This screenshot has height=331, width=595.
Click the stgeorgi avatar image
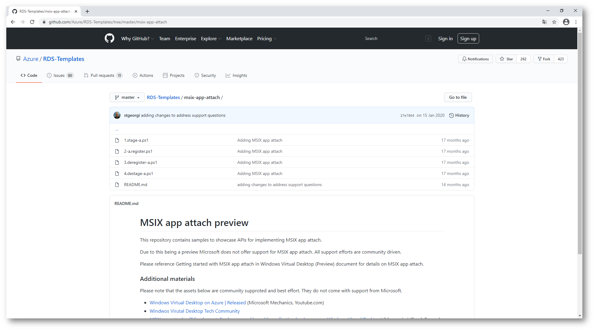tap(117, 115)
